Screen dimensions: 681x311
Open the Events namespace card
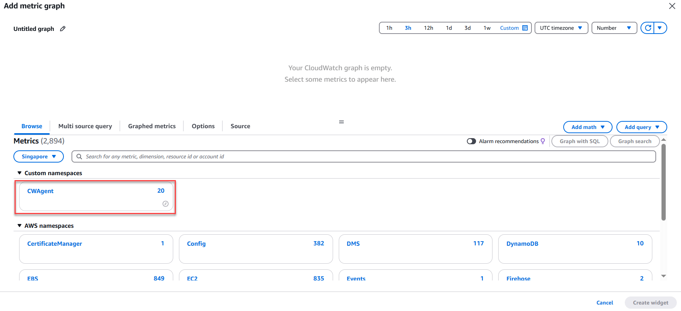tap(415, 275)
